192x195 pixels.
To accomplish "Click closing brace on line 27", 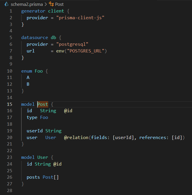I will tap(23, 184).
